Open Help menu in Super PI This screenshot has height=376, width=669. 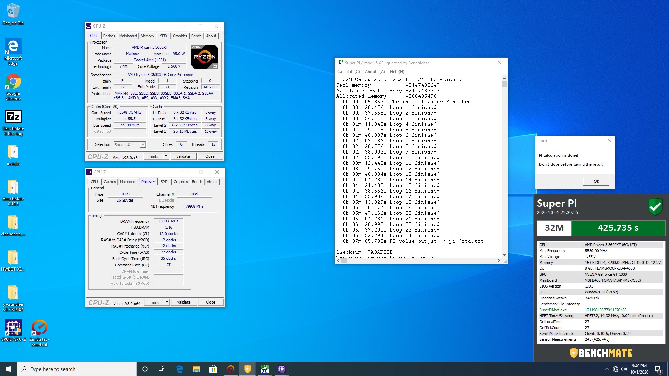point(397,72)
